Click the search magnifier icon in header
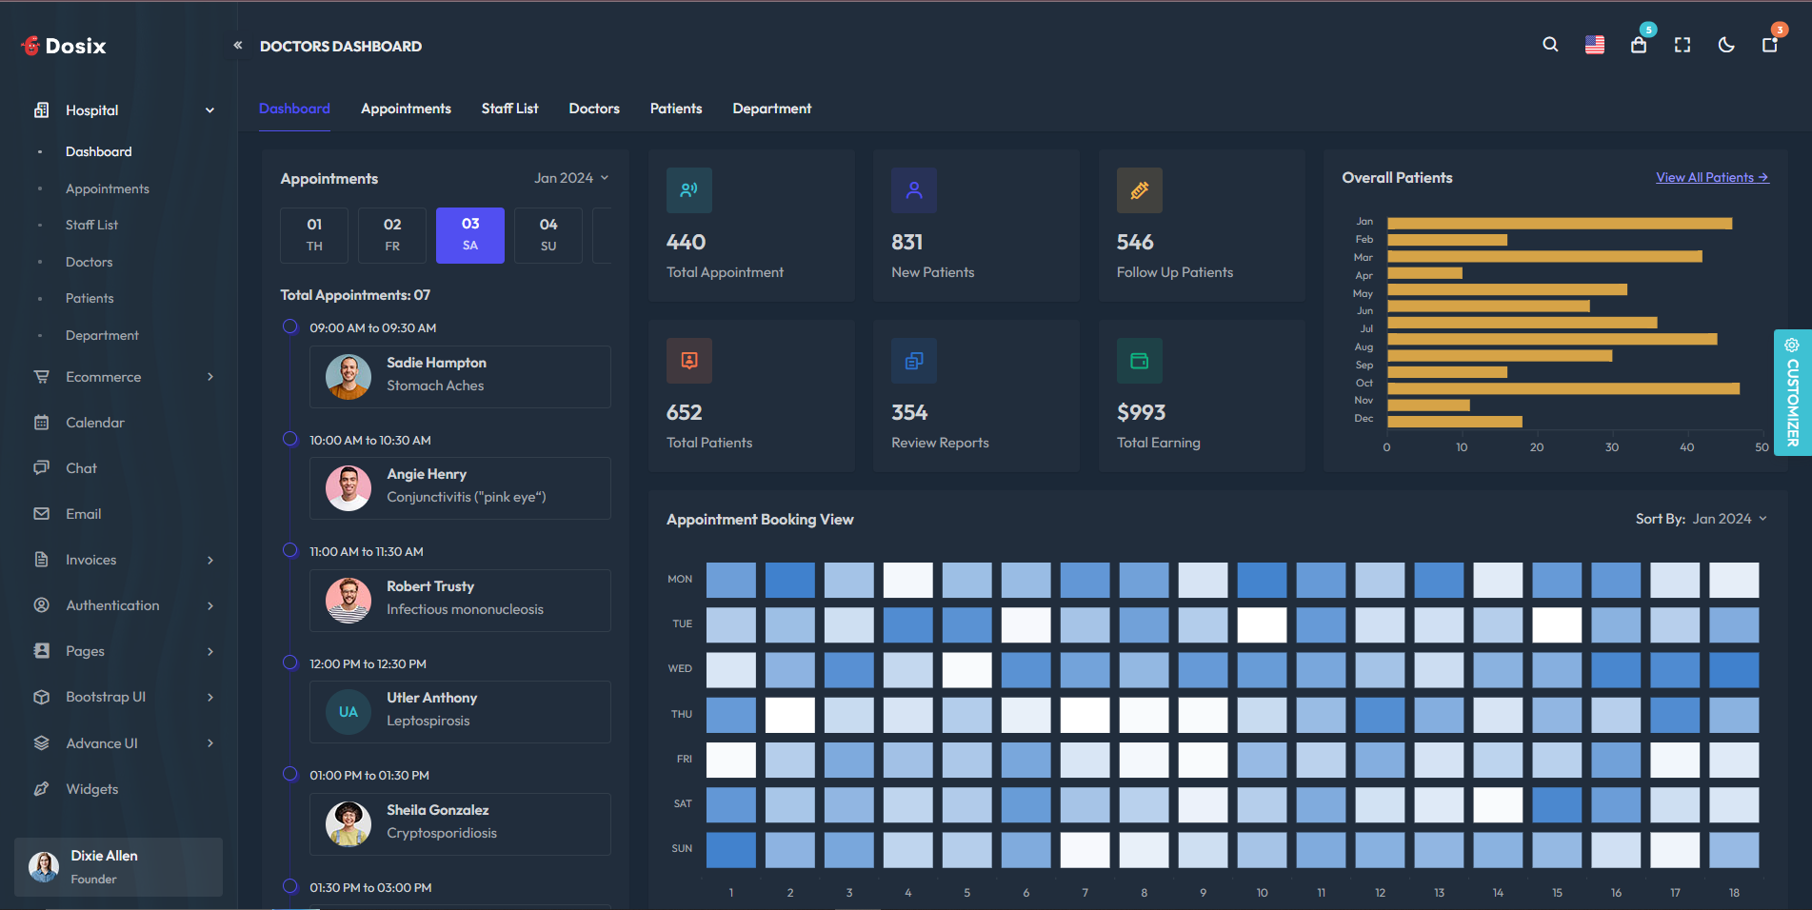 pos(1550,45)
